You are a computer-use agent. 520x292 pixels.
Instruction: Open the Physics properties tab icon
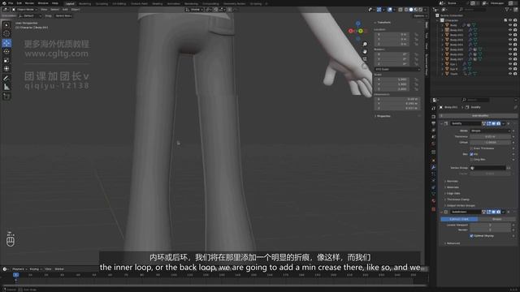[433, 181]
